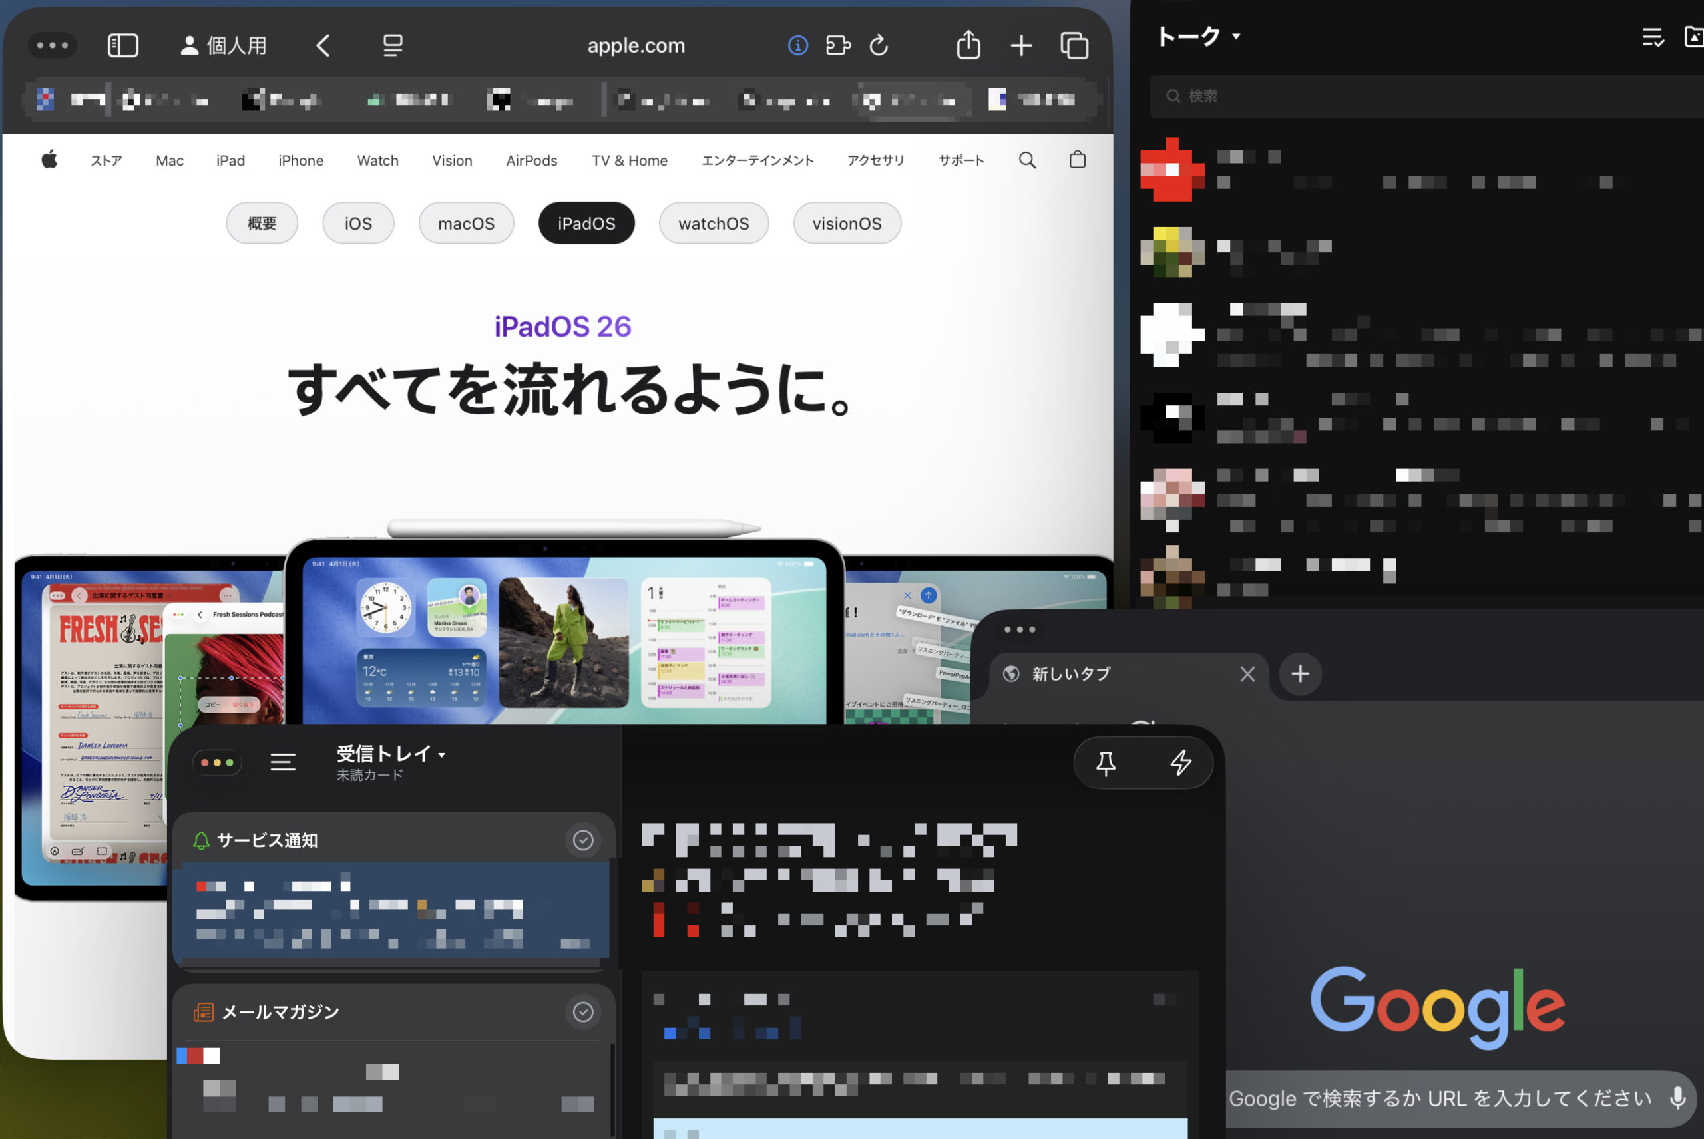The image size is (1704, 1139).
Task: Add a new Chrome tab with plus button
Action: click(x=1300, y=674)
